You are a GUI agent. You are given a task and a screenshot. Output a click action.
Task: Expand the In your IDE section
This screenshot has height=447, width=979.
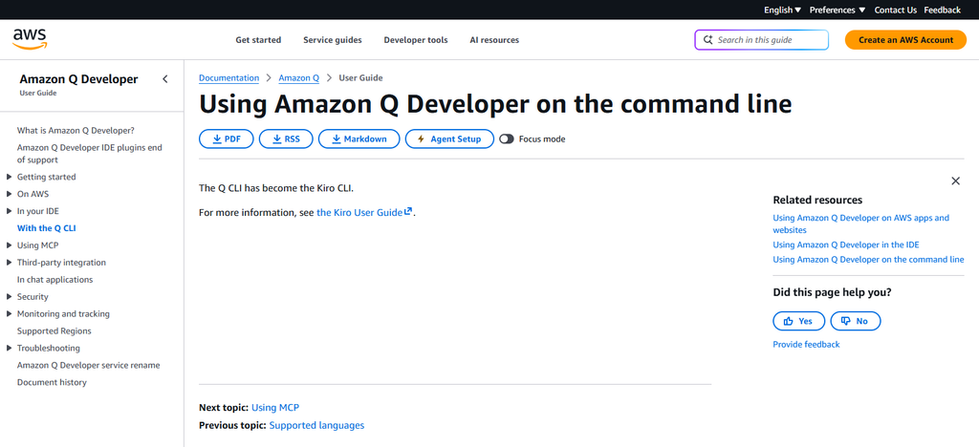(10, 211)
